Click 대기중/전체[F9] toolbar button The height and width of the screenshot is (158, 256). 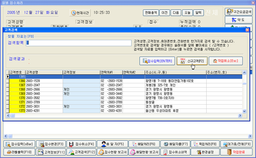pyautogui.click(x=236, y=144)
